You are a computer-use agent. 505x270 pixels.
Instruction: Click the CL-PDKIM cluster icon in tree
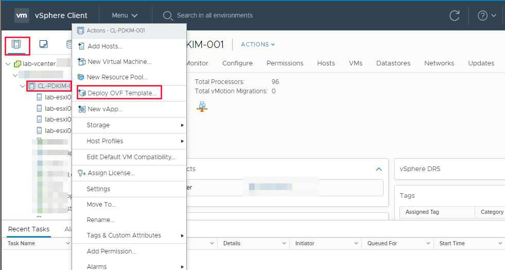31,86
